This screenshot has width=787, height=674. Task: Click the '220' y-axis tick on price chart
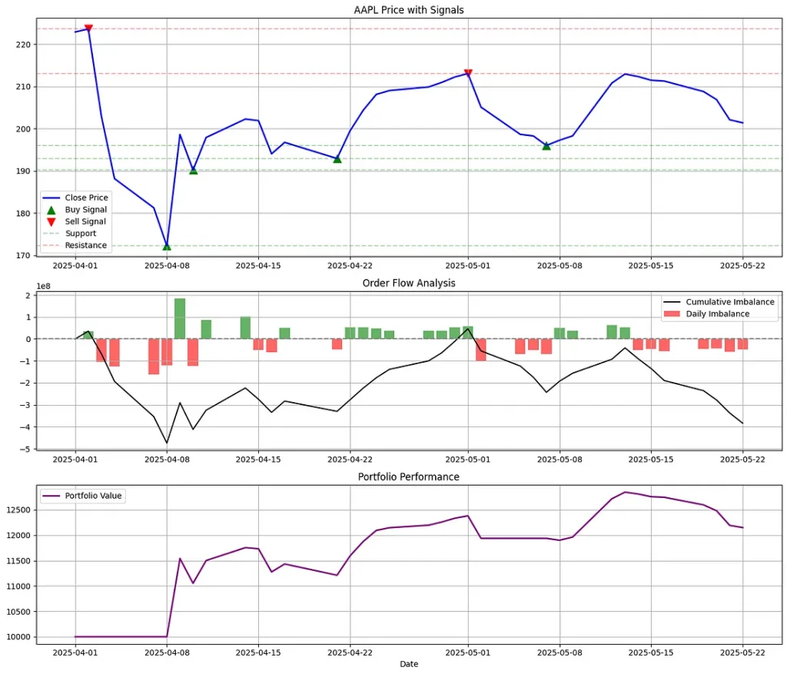click(x=23, y=45)
